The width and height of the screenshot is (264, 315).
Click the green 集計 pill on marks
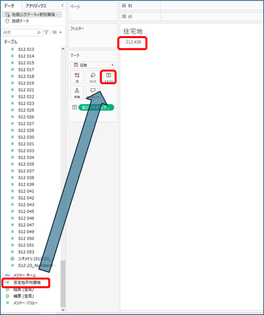coord(96,108)
